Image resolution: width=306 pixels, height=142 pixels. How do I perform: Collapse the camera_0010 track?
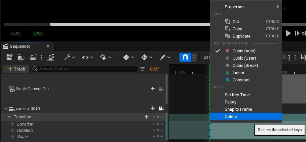tap(6, 109)
